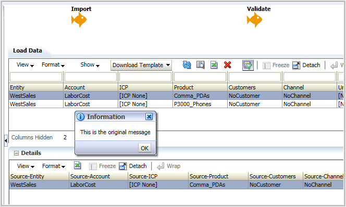This screenshot has width=346, height=207.
Task: Sort by Entity column header
Action: 36,87
